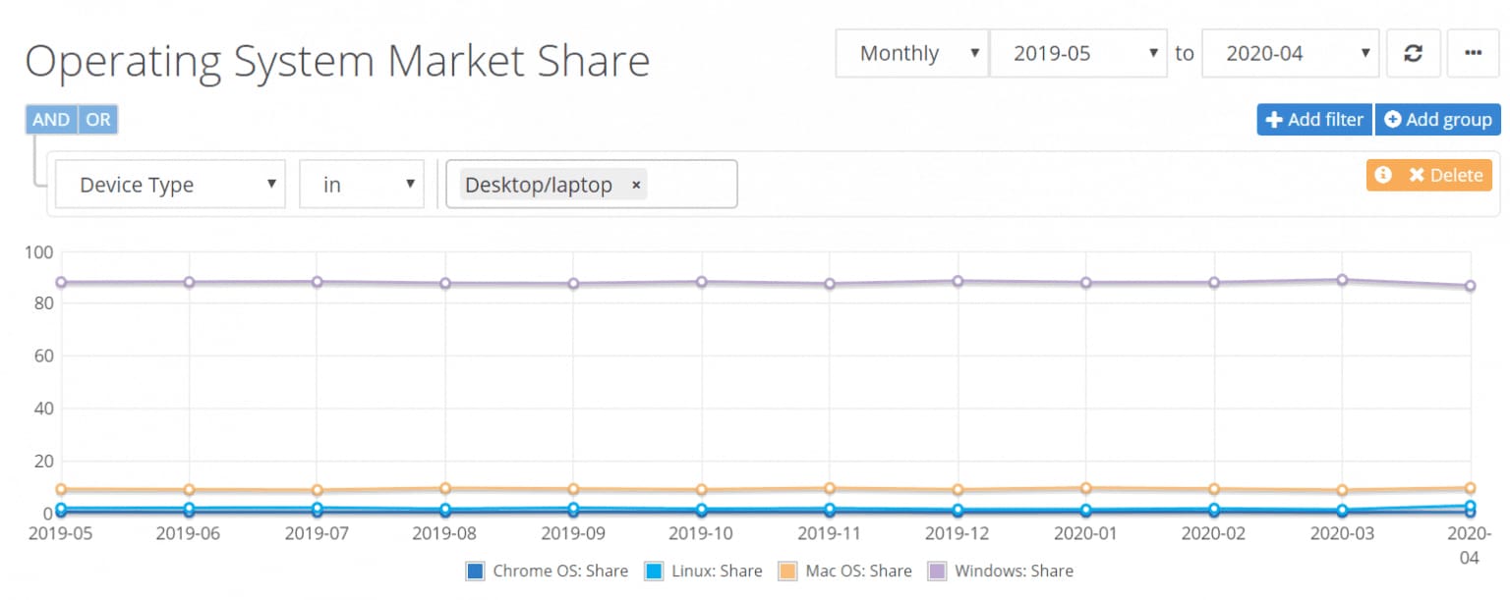Click the Mac OS: Share orange swatch
1510x600 pixels.
point(787,571)
